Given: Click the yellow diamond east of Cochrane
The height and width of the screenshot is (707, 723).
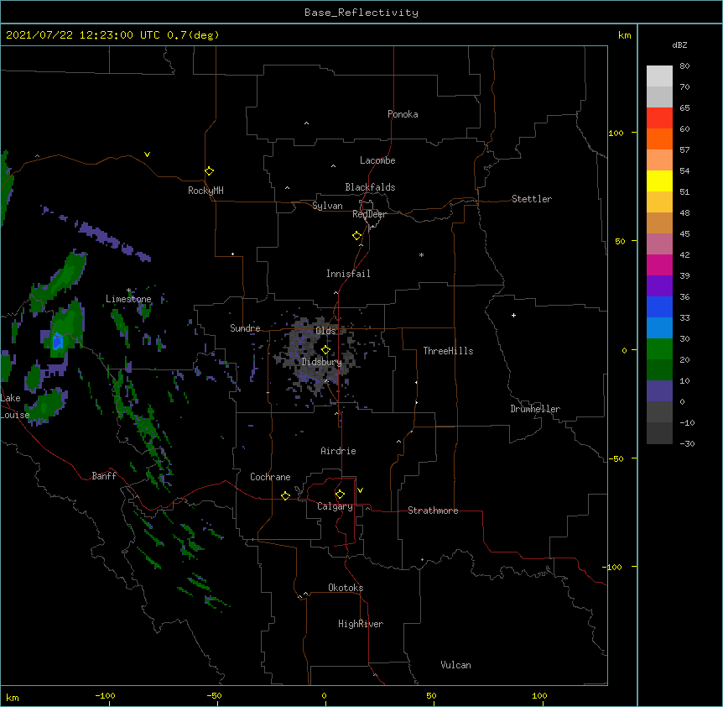Looking at the screenshot, I should click(285, 495).
